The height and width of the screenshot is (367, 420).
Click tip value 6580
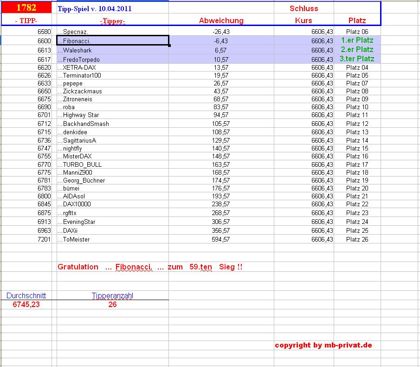tap(44, 32)
